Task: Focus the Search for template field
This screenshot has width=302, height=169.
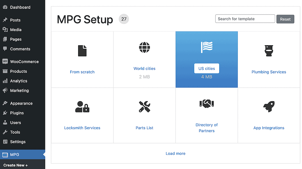Action: [245, 19]
